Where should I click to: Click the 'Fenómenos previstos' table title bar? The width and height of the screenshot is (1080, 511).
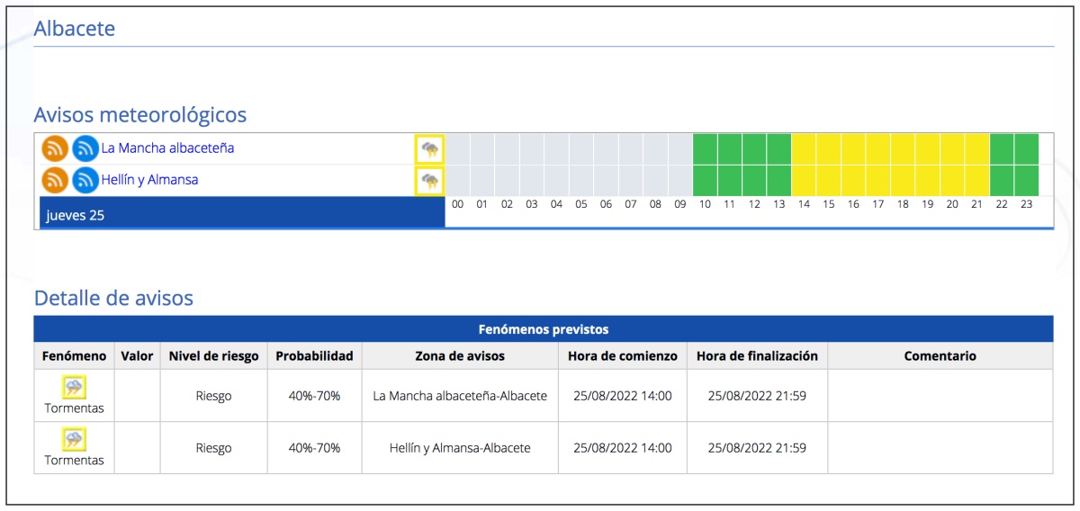(x=543, y=329)
